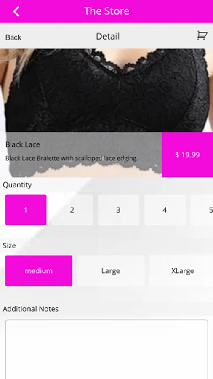The image size is (213, 379).
Task: Choose quantity 3
Action: click(x=118, y=210)
